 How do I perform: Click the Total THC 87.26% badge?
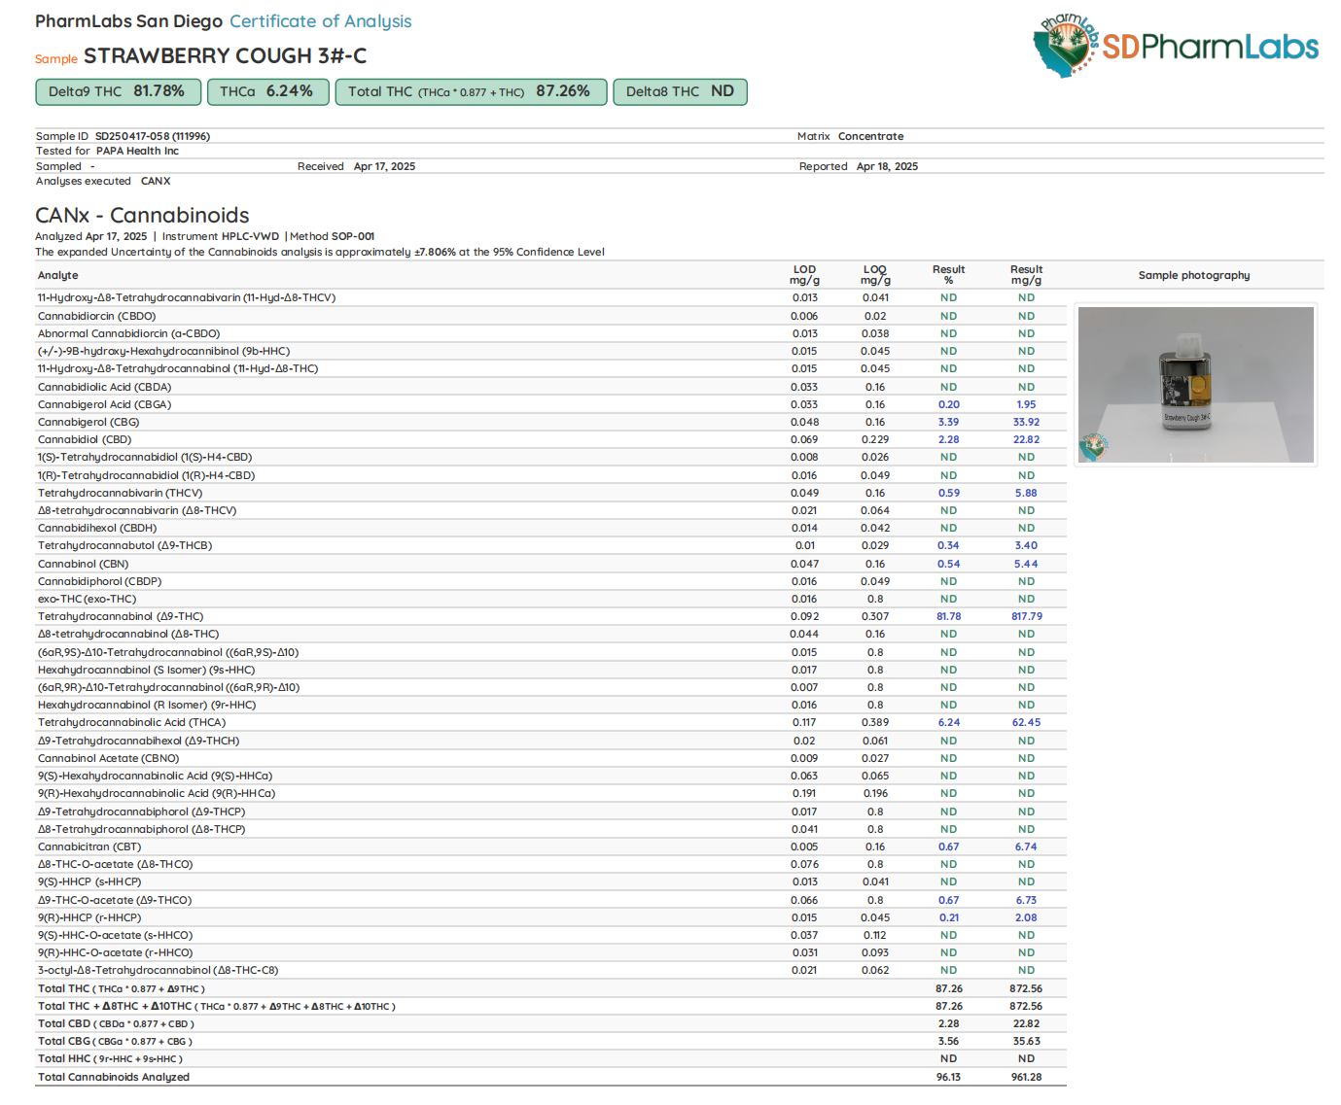(471, 91)
